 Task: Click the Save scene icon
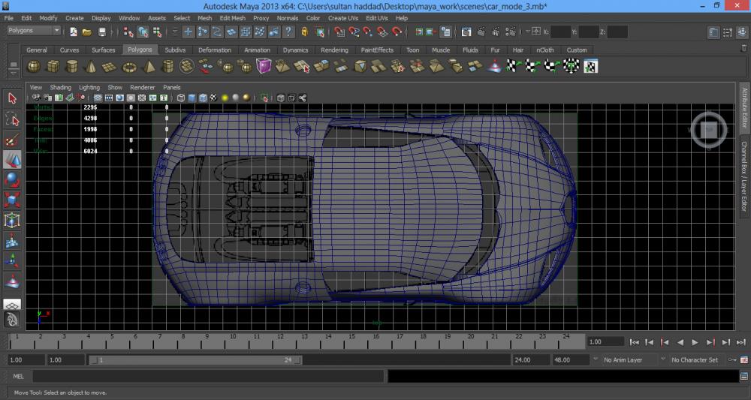coord(102,32)
